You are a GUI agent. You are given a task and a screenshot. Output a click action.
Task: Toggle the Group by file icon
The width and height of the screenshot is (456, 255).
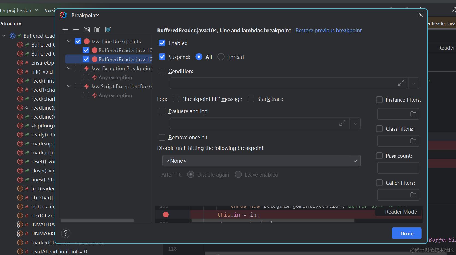97,30
